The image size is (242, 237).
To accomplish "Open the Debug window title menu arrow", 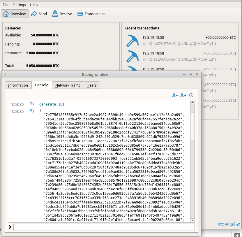I will (x=6, y=74).
